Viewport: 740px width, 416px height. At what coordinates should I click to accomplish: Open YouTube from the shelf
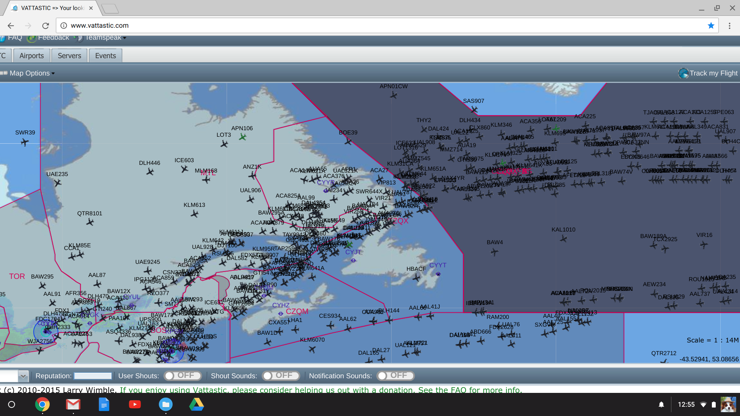135,404
